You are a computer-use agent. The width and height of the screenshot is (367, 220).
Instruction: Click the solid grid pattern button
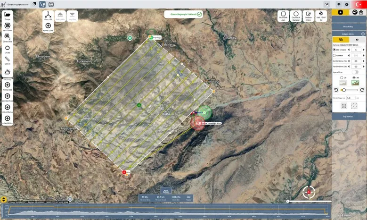click(x=344, y=106)
